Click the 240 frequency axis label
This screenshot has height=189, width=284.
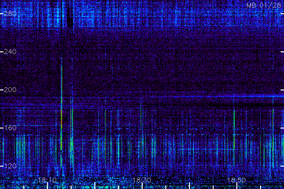pyautogui.click(x=10, y=52)
